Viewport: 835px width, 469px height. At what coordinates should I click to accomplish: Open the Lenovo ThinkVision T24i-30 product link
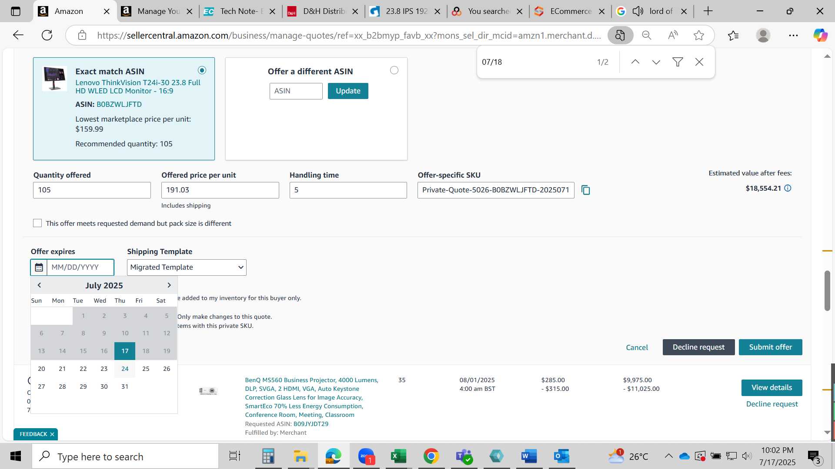click(x=138, y=87)
